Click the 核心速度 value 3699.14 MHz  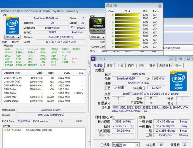123,122
